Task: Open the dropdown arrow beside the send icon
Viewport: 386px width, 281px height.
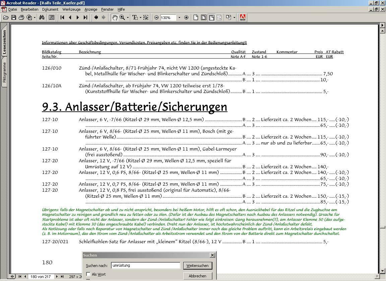Action: click(35, 17)
